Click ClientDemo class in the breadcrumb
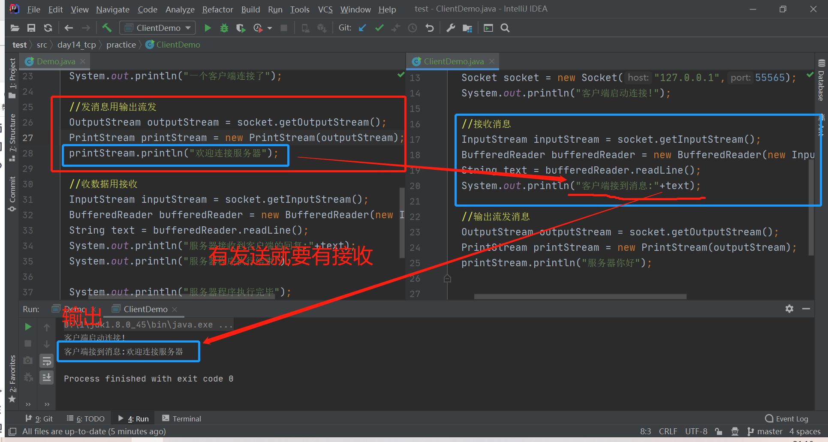Image resolution: width=828 pixels, height=442 pixels. coord(173,45)
